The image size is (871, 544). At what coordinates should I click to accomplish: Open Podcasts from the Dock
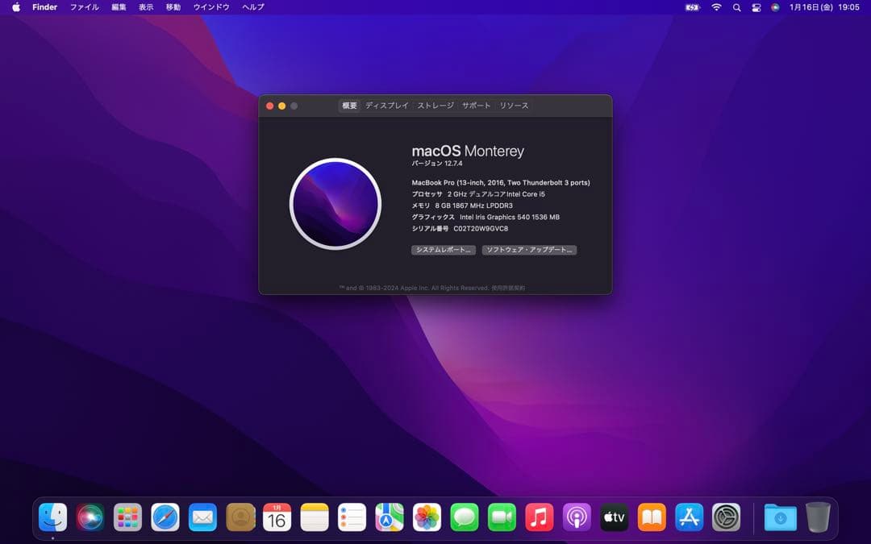(576, 517)
